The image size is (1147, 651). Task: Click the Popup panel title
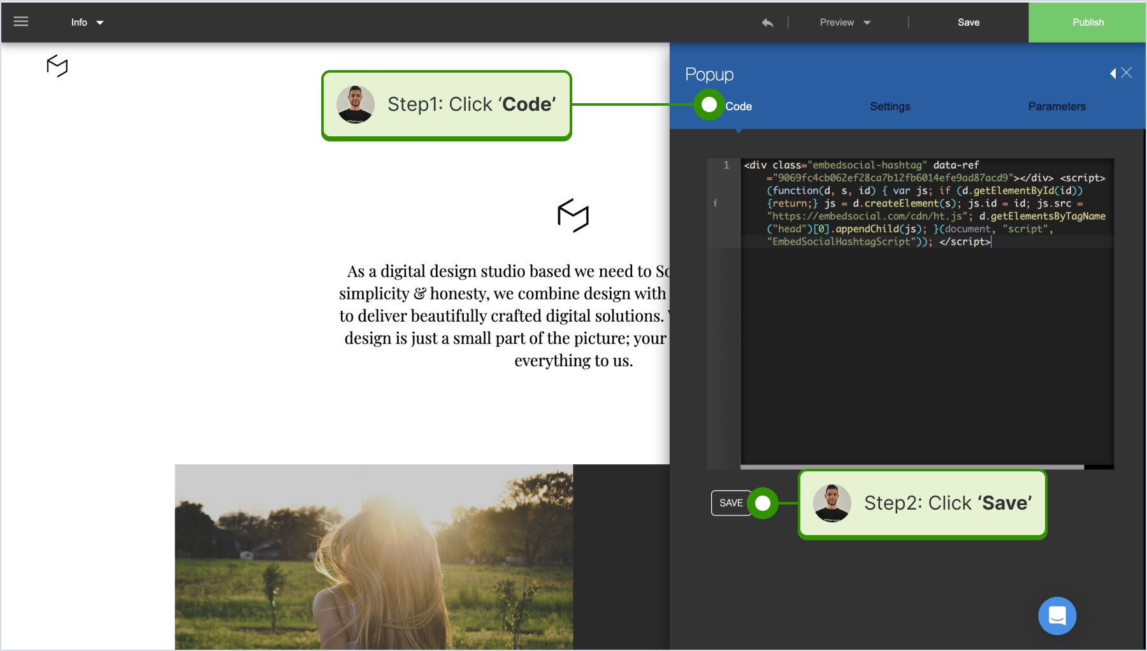(x=709, y=75)
